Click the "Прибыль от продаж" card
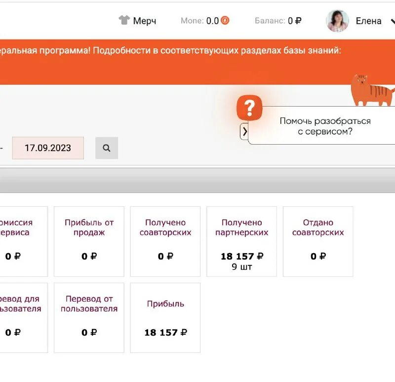395x382 pixels. pos(89,241)
